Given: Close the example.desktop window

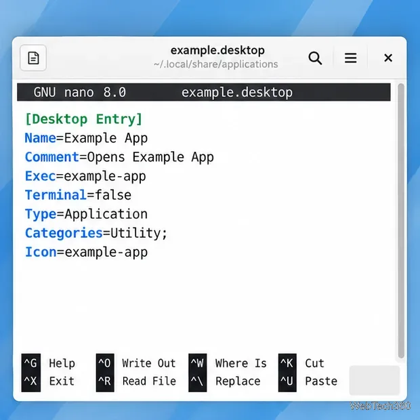Looking at the screenshot, I should (x=388, y=58).
